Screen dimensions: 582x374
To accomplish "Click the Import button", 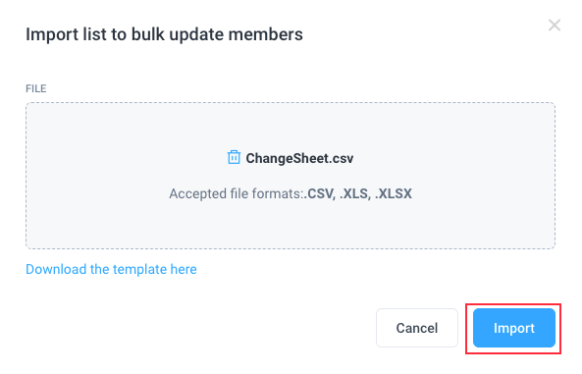I will point(513,328).
